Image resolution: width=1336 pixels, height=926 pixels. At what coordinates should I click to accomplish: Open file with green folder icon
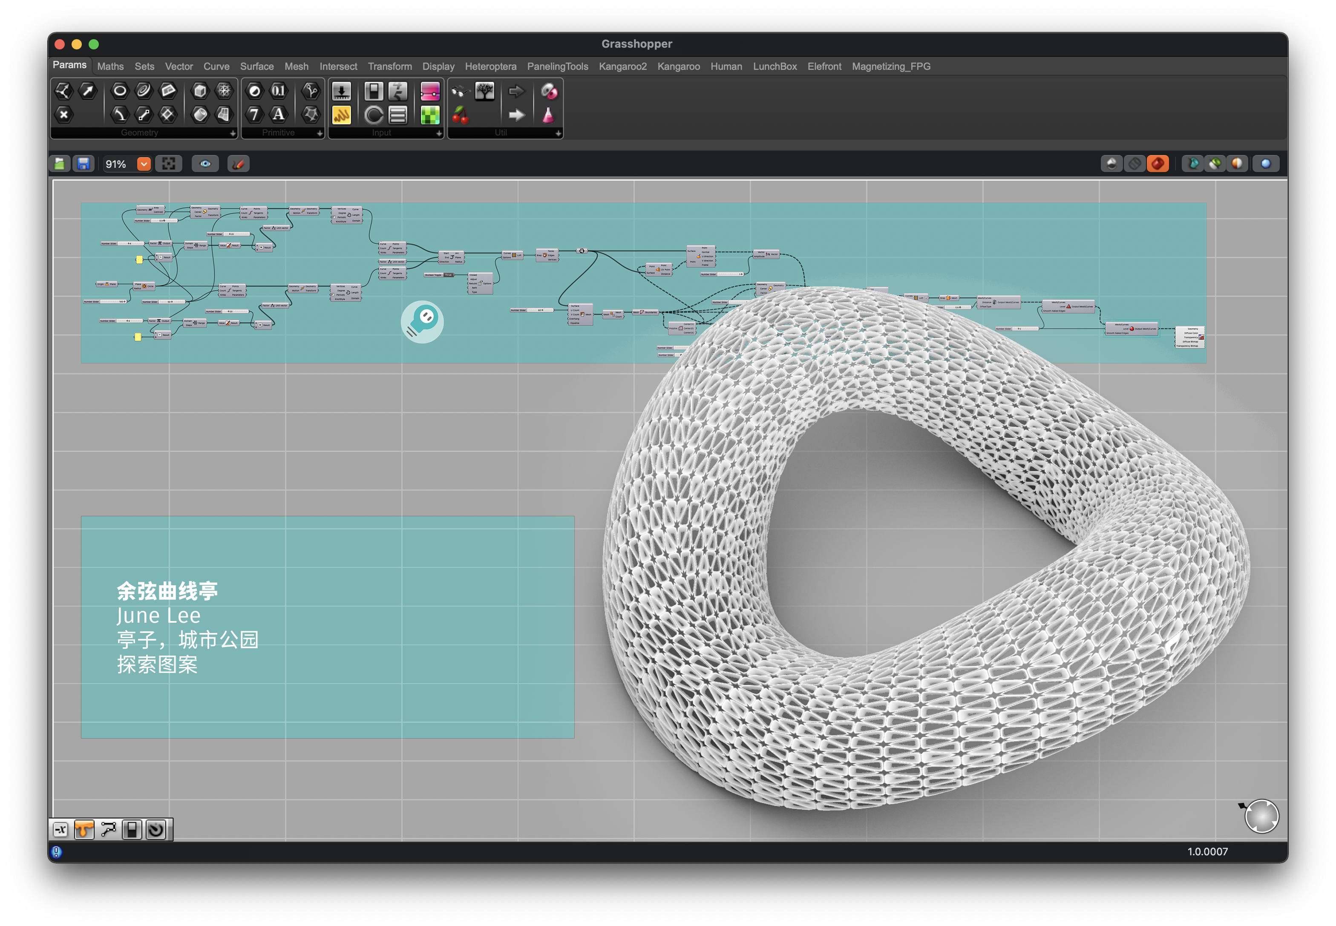coord(60,164)
